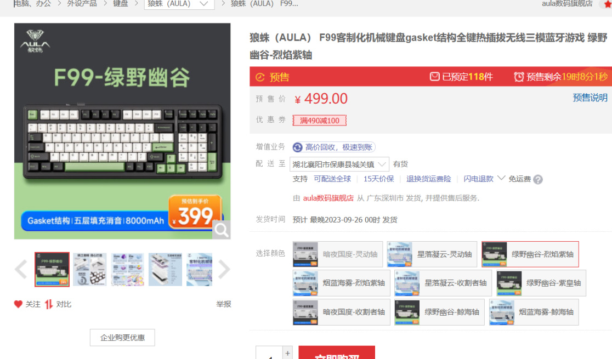Select fifth thumbnail 客制化机械键盘

point(200,269)
